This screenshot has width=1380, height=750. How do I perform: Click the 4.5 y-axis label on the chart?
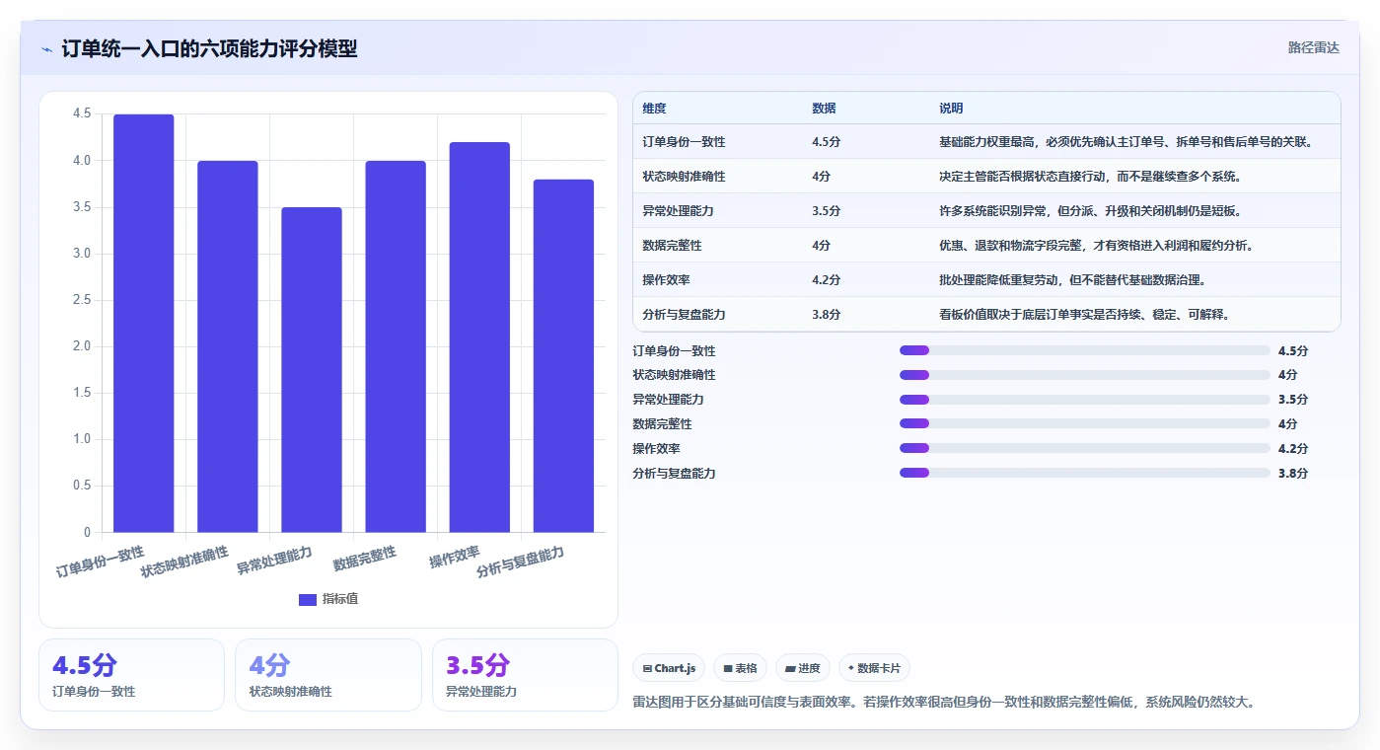pyautogui.click(x=82, y=114)
